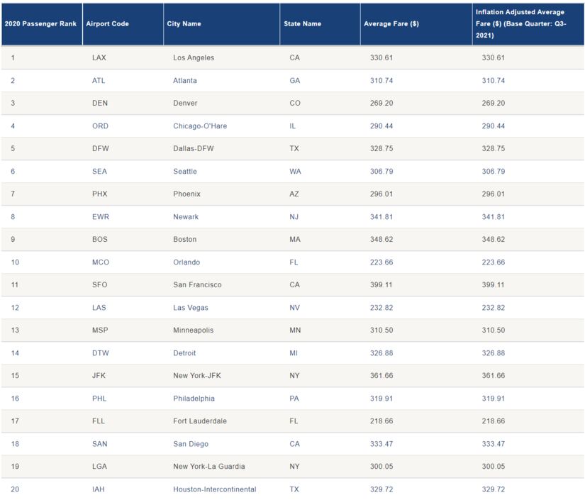Click the New York-La Guardia city cell
The image size is (585, 500).
(x=209, y=466)
